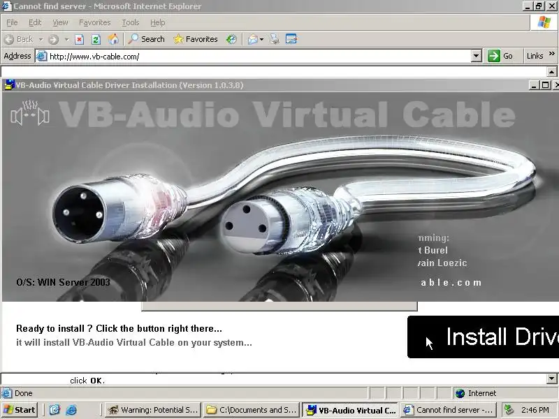Open the Edit menu
This screenshot has height=419, width=559.
point(35,22)
